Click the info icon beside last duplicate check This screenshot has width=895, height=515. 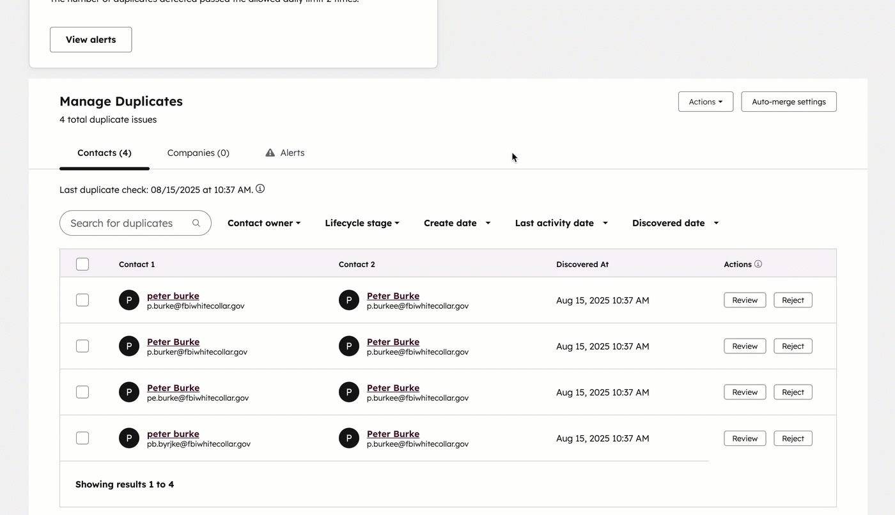point(260,188)
